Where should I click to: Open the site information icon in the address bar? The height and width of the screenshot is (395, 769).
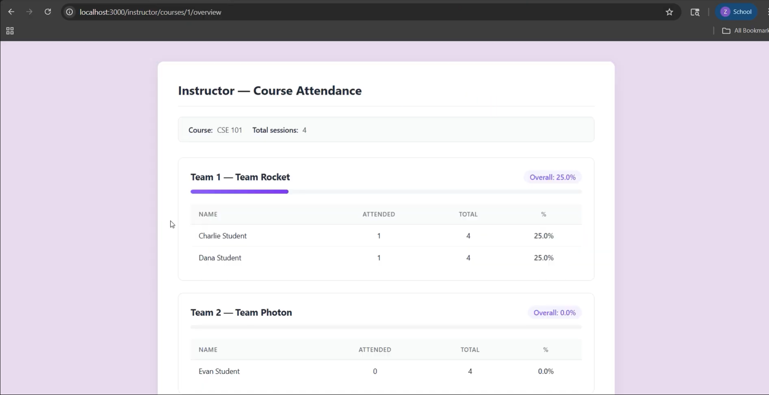point(69,12)
